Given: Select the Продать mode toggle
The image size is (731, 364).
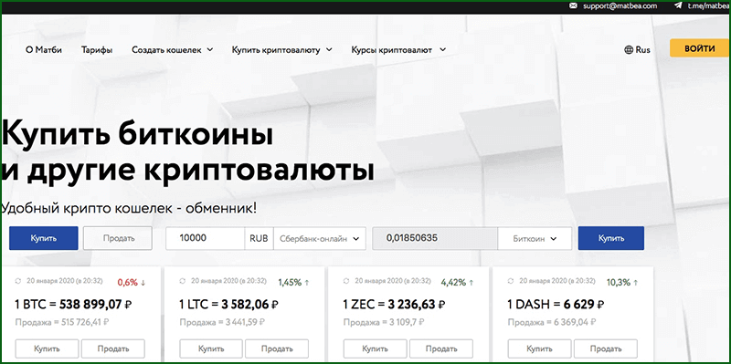Looking at the screenshot, I should (x=118, y=238).
